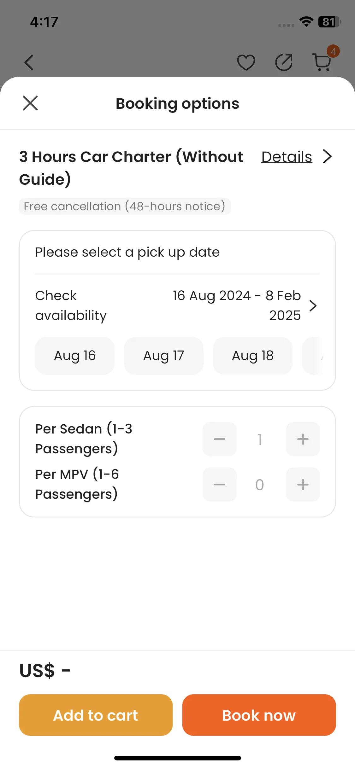Expand details with the chevron arrow
This screenshot has height=768, width=355.
click(x=328, y=156)
